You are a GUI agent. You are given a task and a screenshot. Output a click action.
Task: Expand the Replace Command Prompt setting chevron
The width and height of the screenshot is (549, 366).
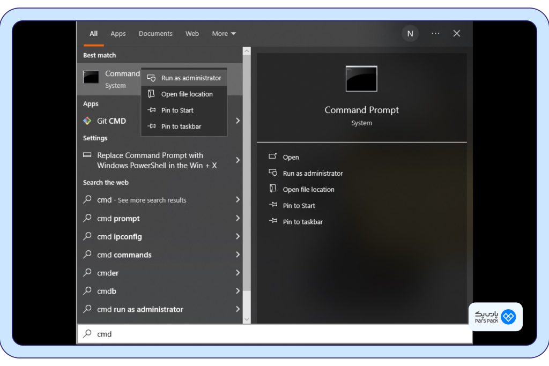pyautogui.click(x=238, y=160)
